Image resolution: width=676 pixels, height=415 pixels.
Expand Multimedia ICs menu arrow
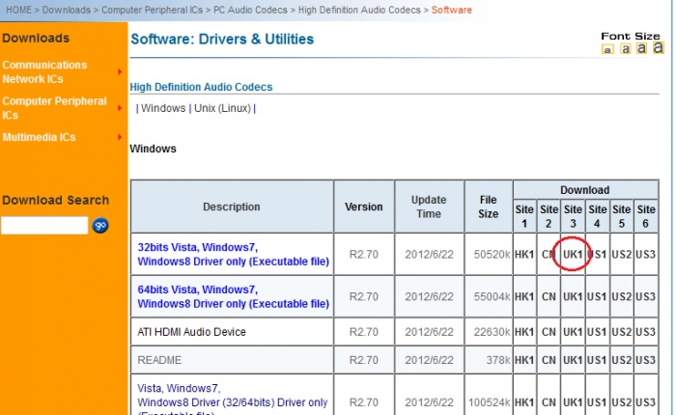tap(120, 138)
